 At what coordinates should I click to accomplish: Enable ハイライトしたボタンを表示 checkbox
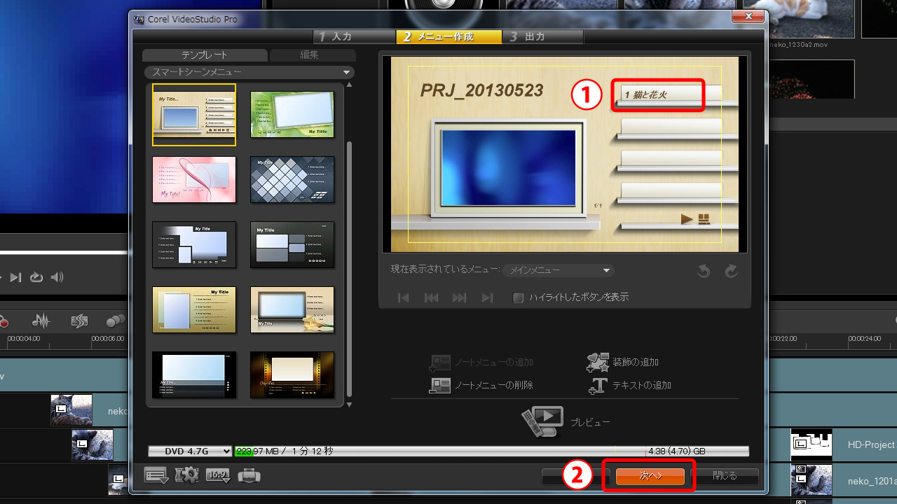[x=519, y=297]
